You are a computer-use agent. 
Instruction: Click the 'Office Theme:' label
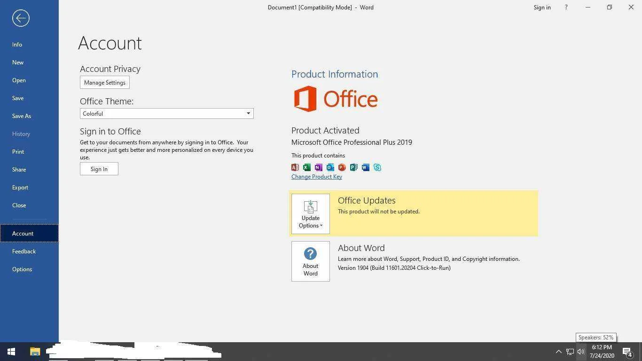tap(107, 101)
